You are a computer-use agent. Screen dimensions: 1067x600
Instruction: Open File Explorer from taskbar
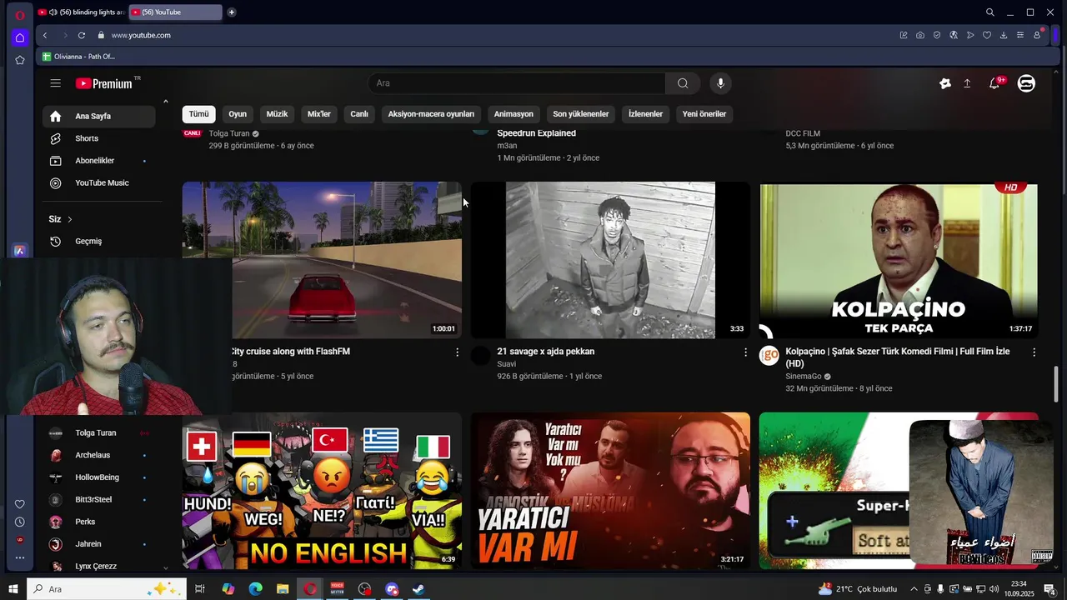tap(283, 589)
